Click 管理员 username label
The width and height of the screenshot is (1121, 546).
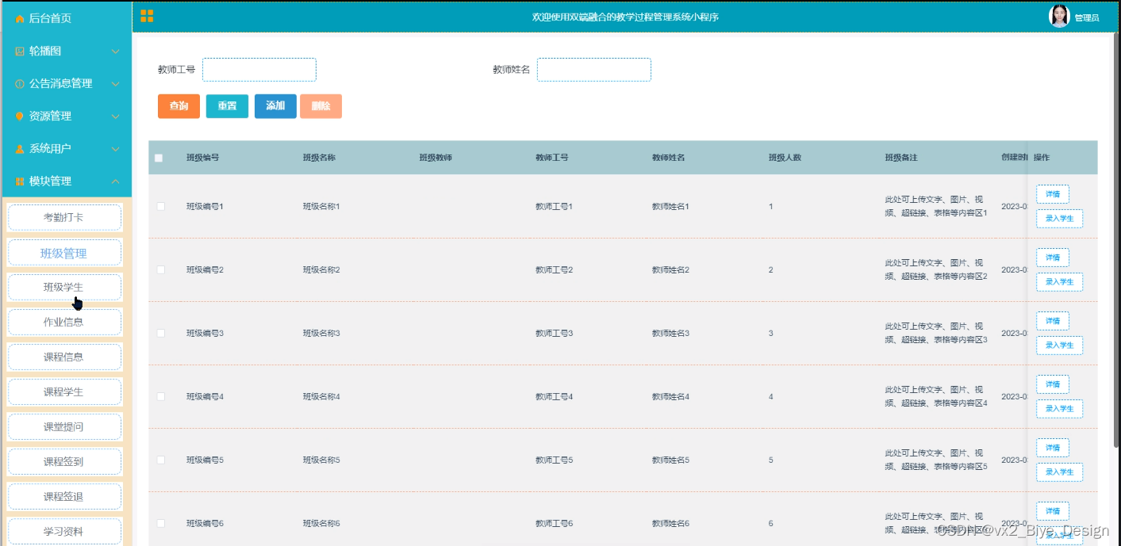click(1087, 17)
